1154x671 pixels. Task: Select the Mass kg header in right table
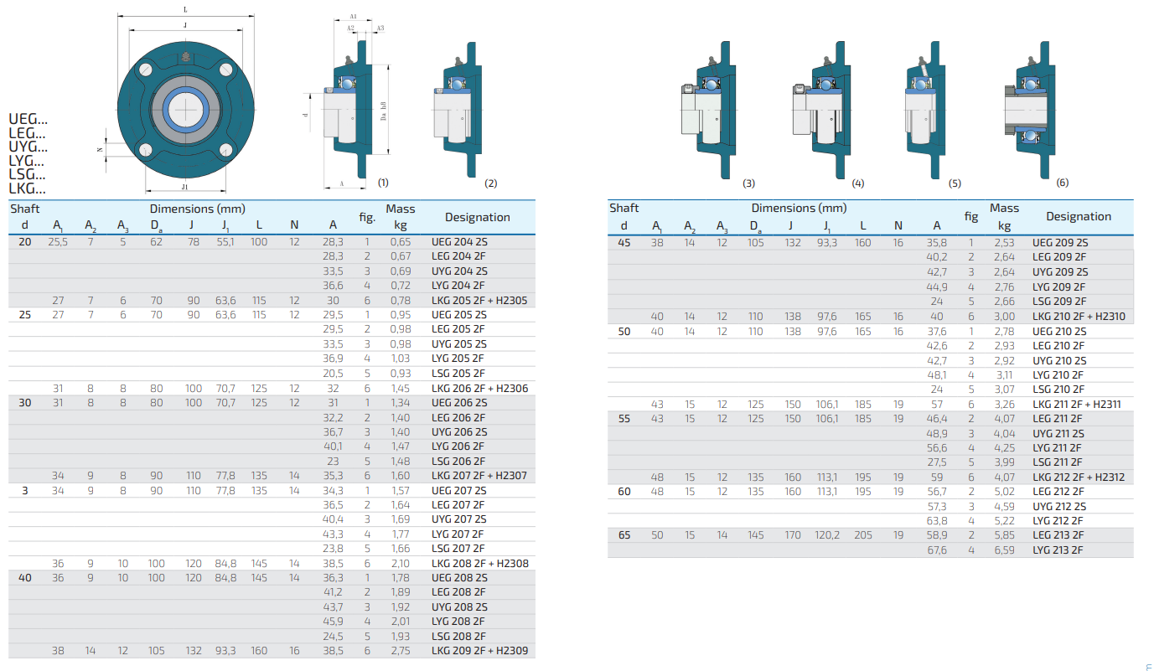tap(1004, 216)
